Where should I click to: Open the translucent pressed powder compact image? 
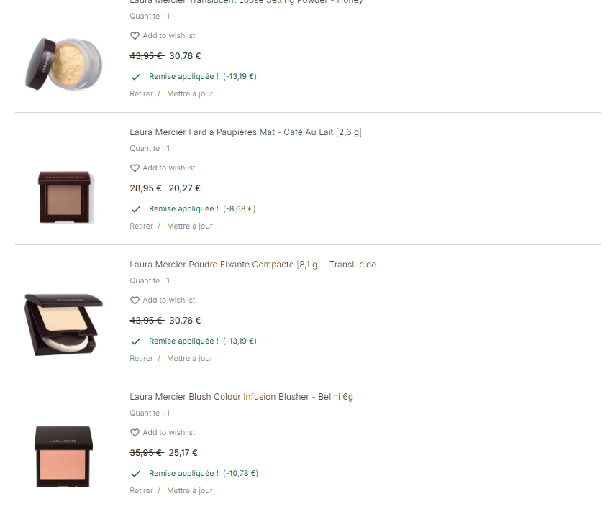(63, 324)
